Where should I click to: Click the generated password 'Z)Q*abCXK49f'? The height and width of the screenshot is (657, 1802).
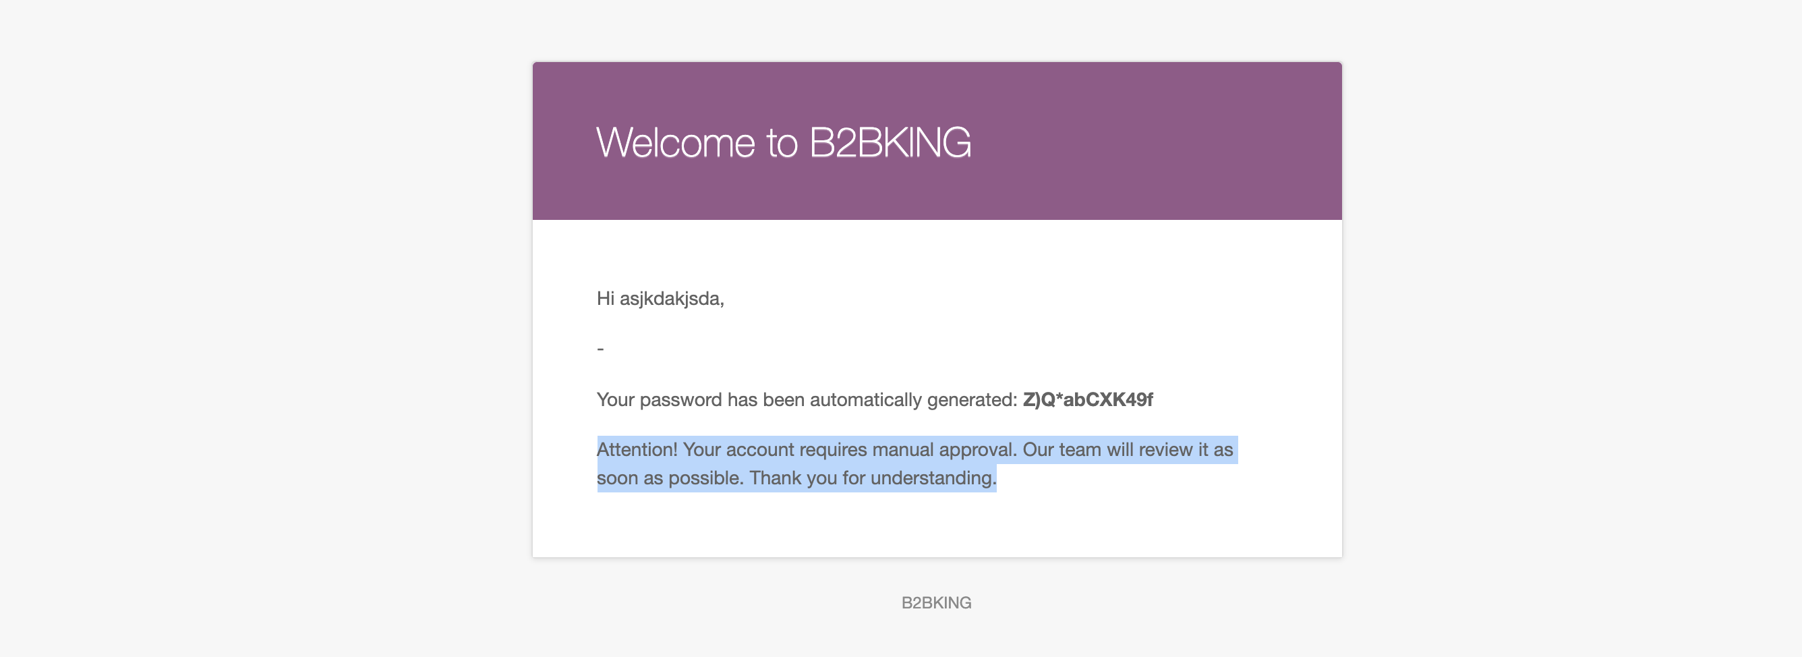click(1087, 399)
